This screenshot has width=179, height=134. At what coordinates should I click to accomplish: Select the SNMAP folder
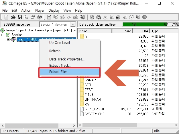pos(90,80)
